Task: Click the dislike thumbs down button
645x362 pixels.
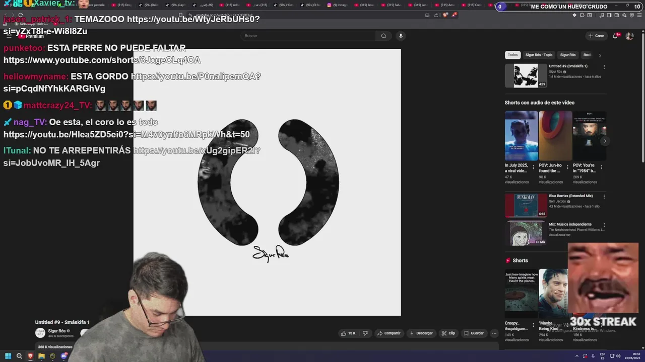Action: (x=365, y=333)
